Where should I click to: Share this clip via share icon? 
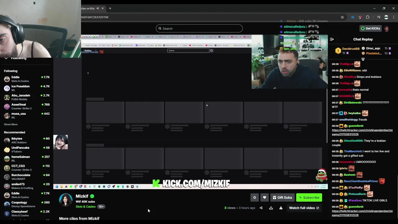coord(261,208)
